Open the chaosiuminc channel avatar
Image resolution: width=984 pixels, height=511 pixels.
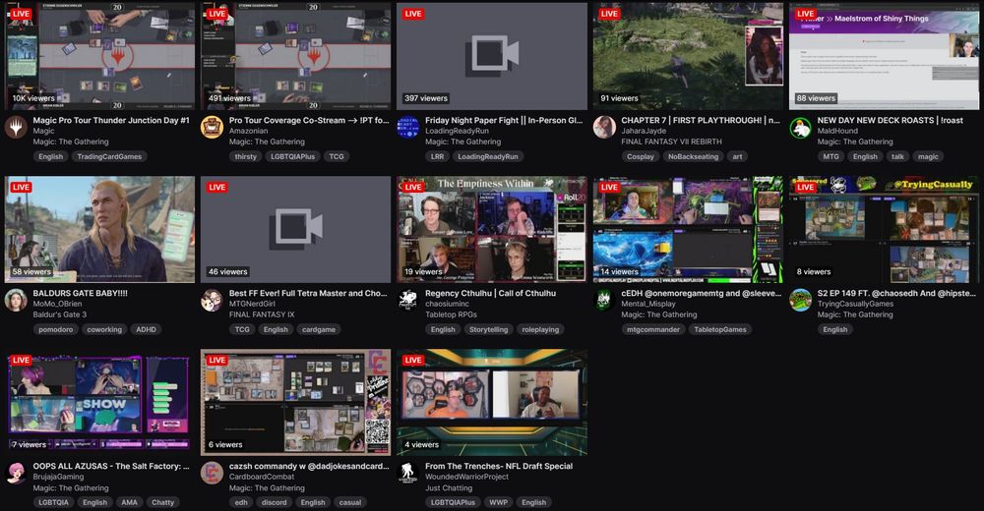(x=408, y=301)
